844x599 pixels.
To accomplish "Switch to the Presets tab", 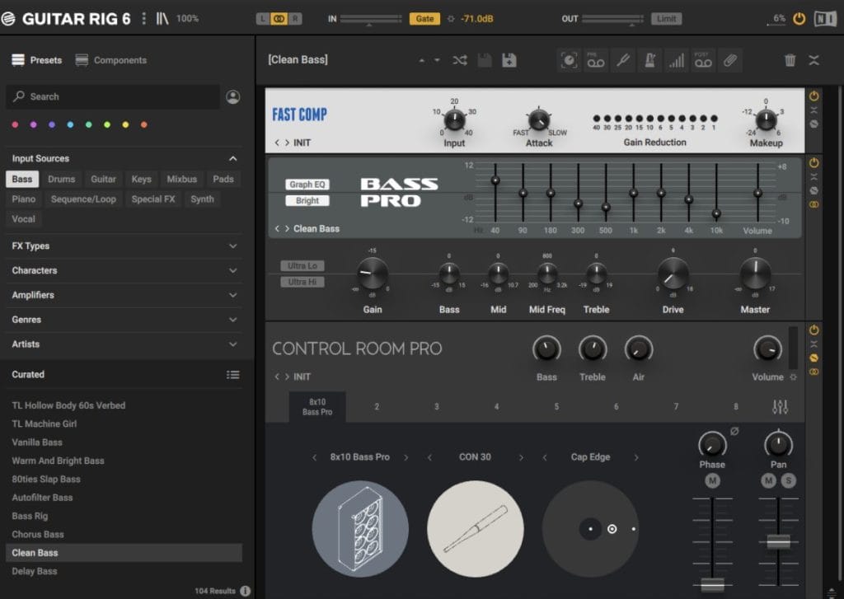I will (x=37, y=60).
